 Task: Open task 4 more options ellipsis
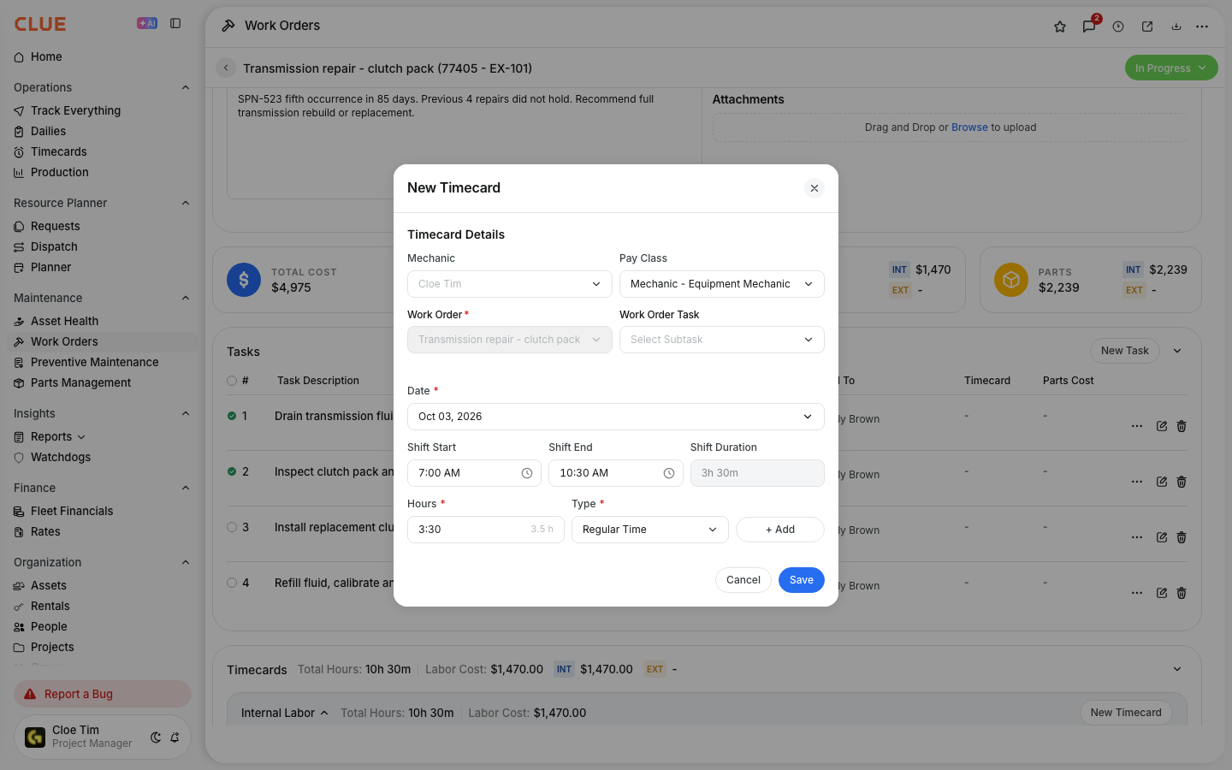click(1137, 593)
